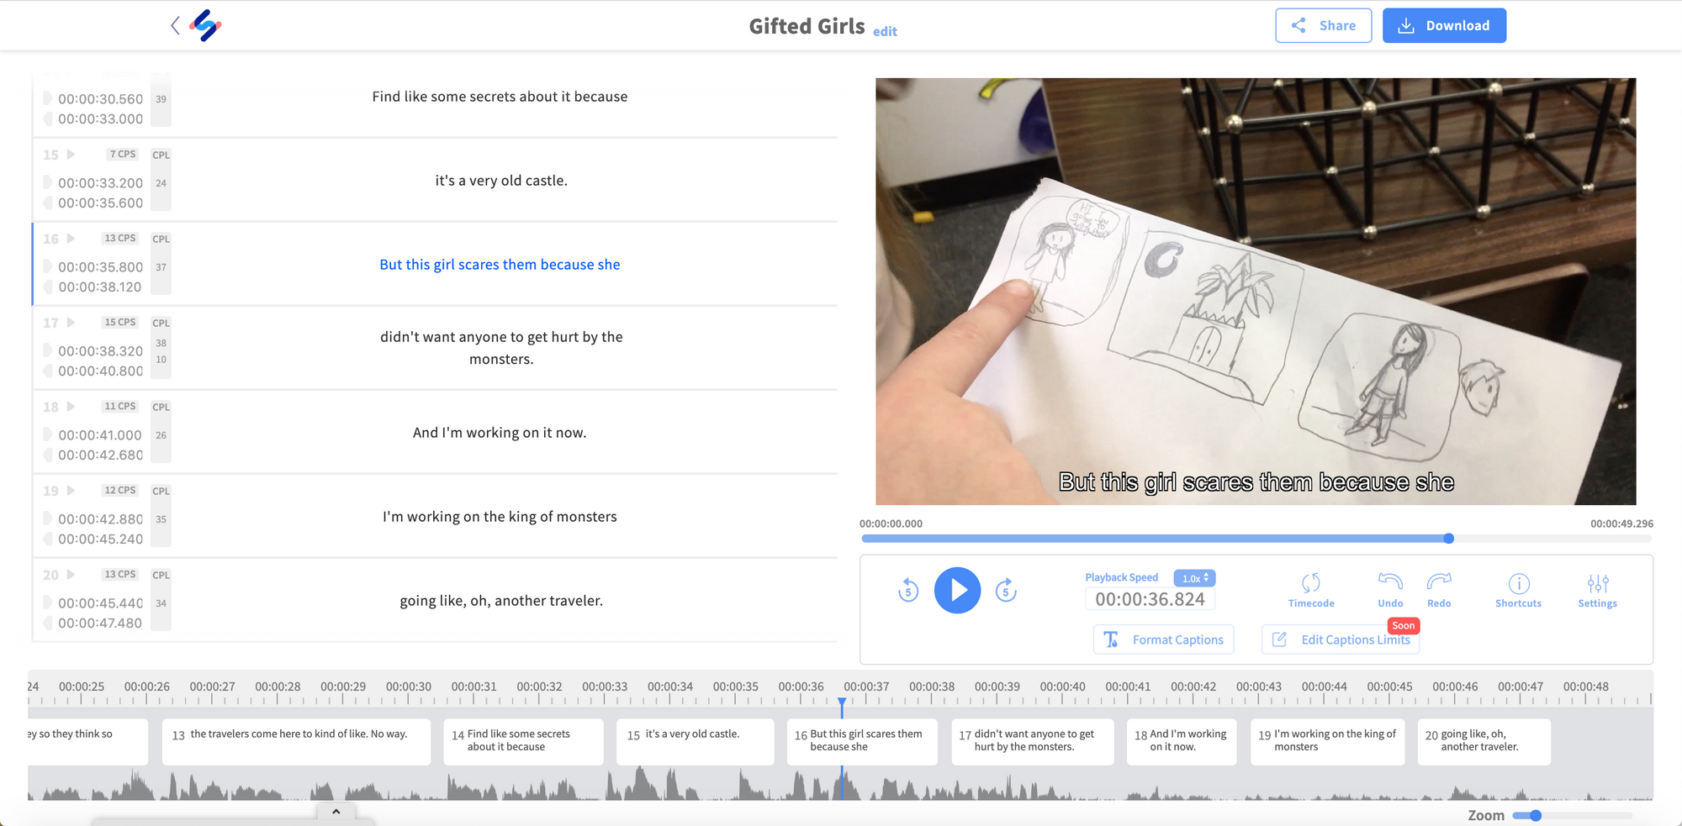1682x826 pixels.
Task: Open the Playback Speed 1.0x dropdown
Action: pyautogui.click(x=1194, y=578)
